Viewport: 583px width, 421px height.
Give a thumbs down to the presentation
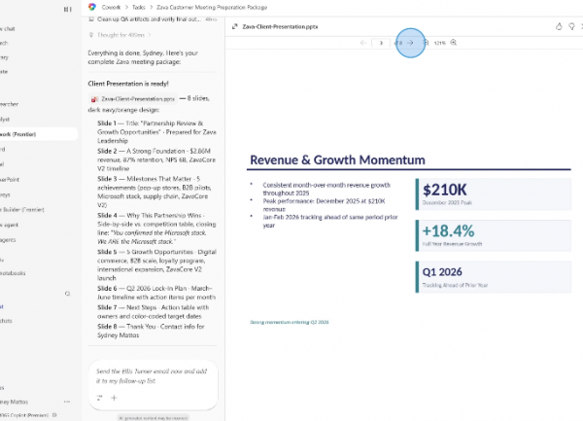coord(571,26)
